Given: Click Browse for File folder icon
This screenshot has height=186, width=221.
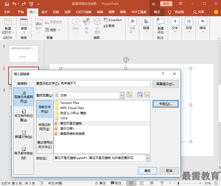Looking at the screenshot, I should coord(147,95).
